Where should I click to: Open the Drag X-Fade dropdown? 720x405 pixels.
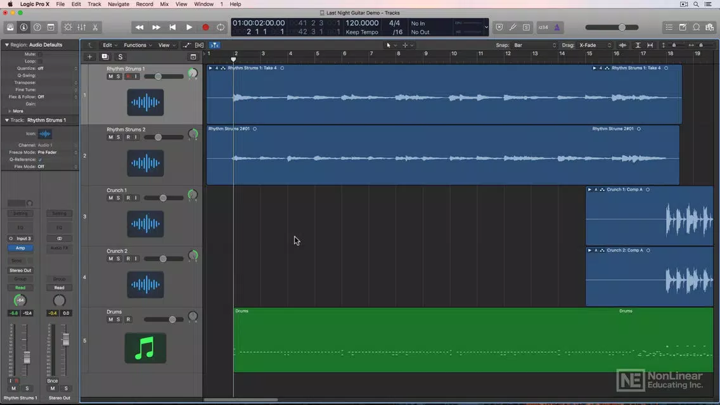(595, 45)
